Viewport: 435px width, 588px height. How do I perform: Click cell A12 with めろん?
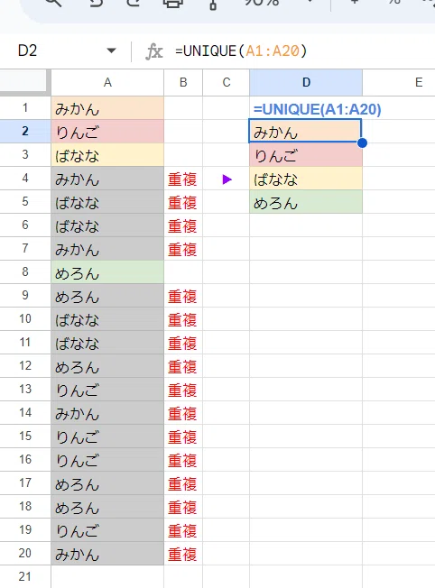(x=107, y=365)
